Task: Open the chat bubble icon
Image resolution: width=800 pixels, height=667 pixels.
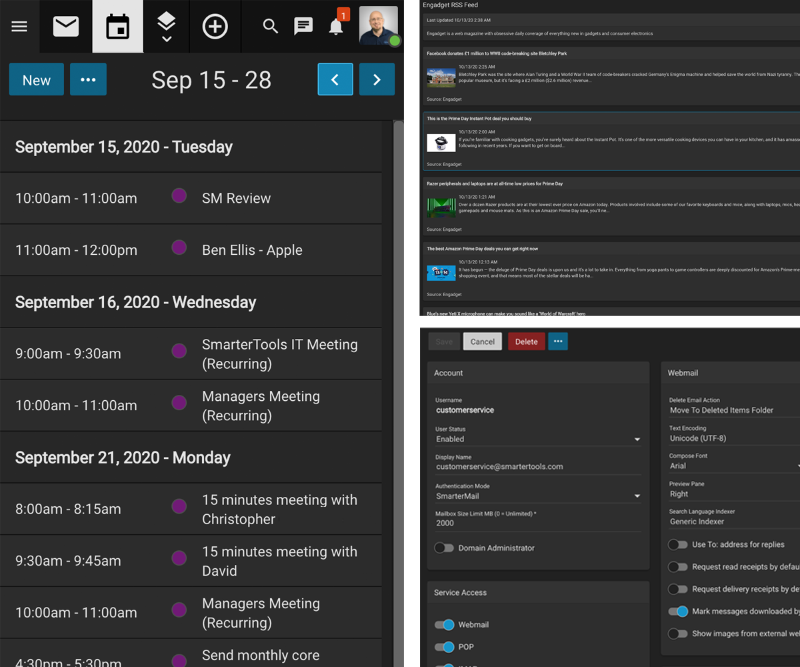Action: [x=303, y=27]
